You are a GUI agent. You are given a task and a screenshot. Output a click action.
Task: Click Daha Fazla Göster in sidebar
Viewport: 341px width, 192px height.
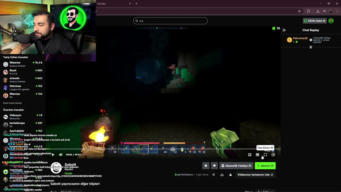(x=13, y=103)
